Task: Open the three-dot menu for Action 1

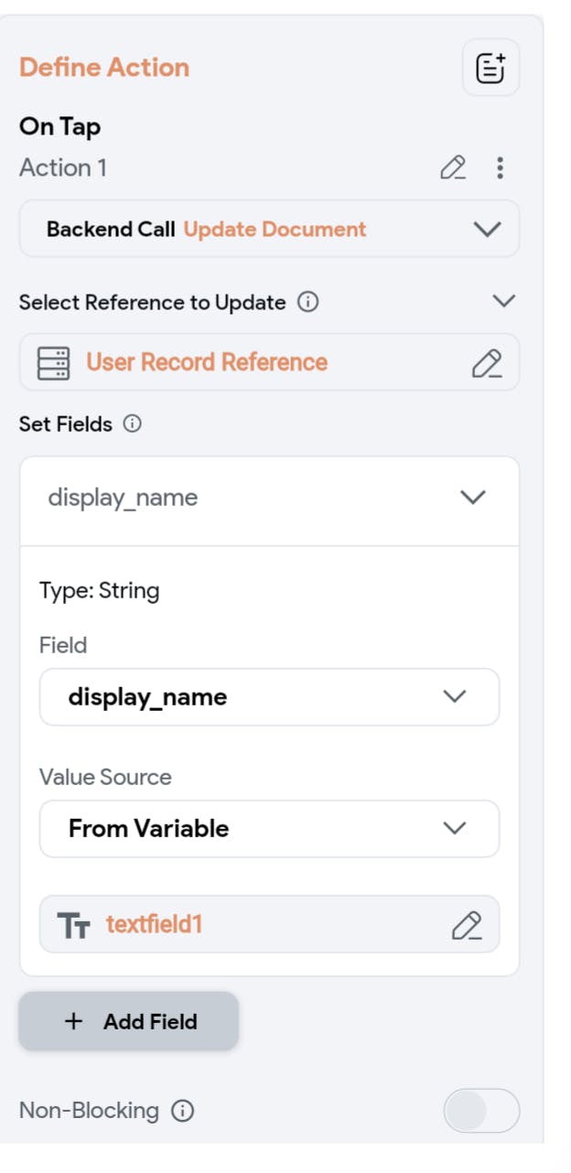Action: click(500, 167)
